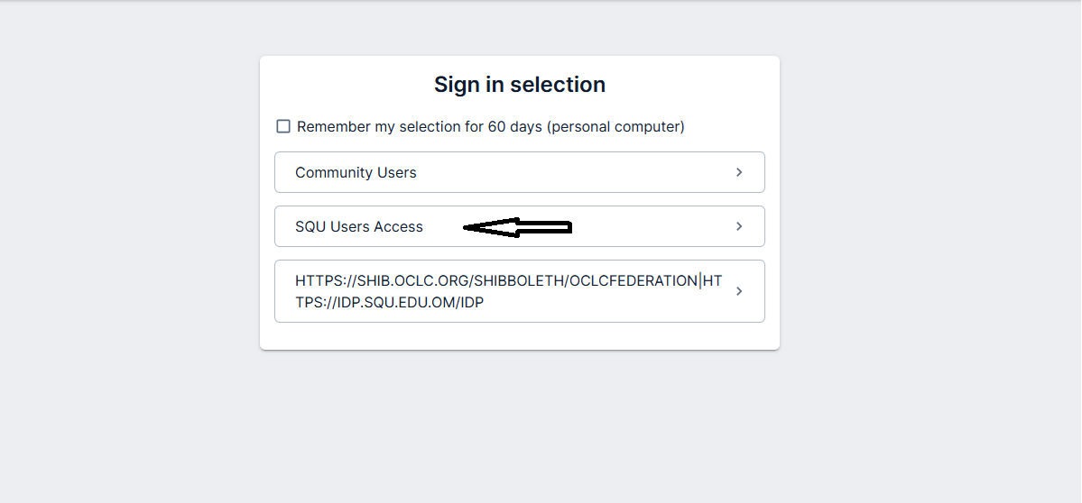Click the "Remember my selection for 60 days" label

coord(420,127)
